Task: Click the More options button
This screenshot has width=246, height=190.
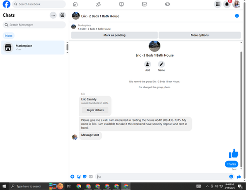Action: pos(200,35)
